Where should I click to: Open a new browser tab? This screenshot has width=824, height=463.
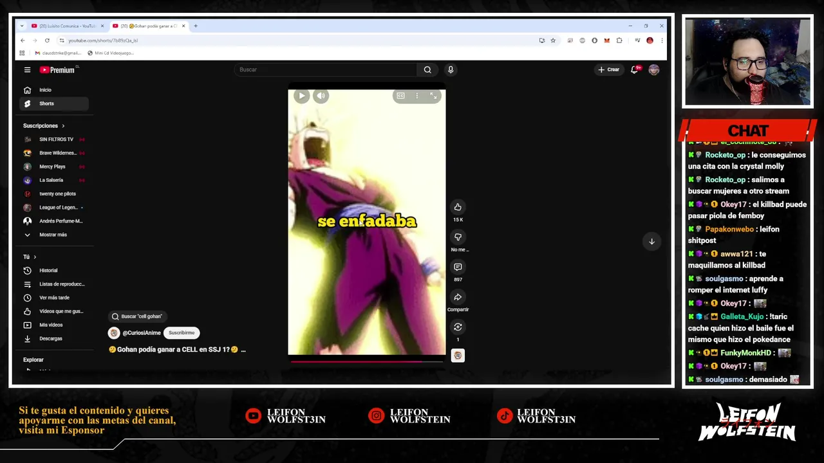coord(196,26)
